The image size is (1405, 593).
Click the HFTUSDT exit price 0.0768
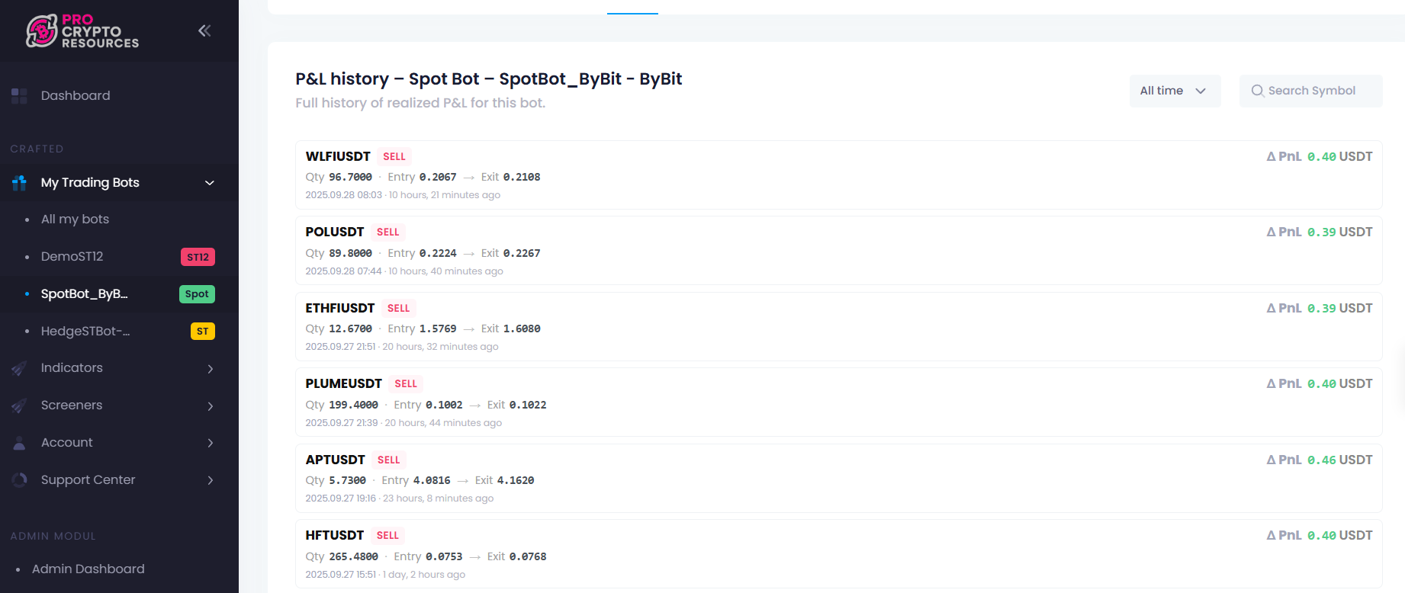pos(528,556)
